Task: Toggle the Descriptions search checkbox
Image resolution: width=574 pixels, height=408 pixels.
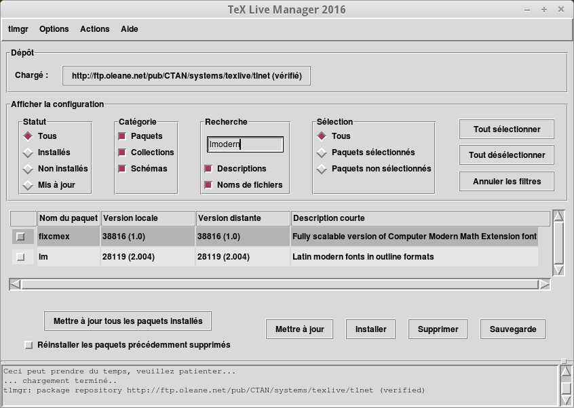Action: point(208,169)
